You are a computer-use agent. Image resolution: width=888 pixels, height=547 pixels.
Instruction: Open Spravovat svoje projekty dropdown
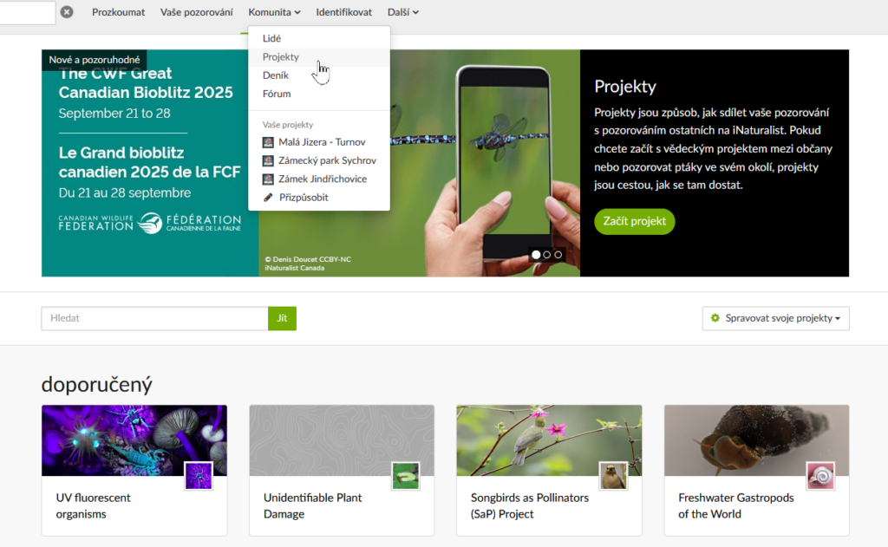click(775, 318)
